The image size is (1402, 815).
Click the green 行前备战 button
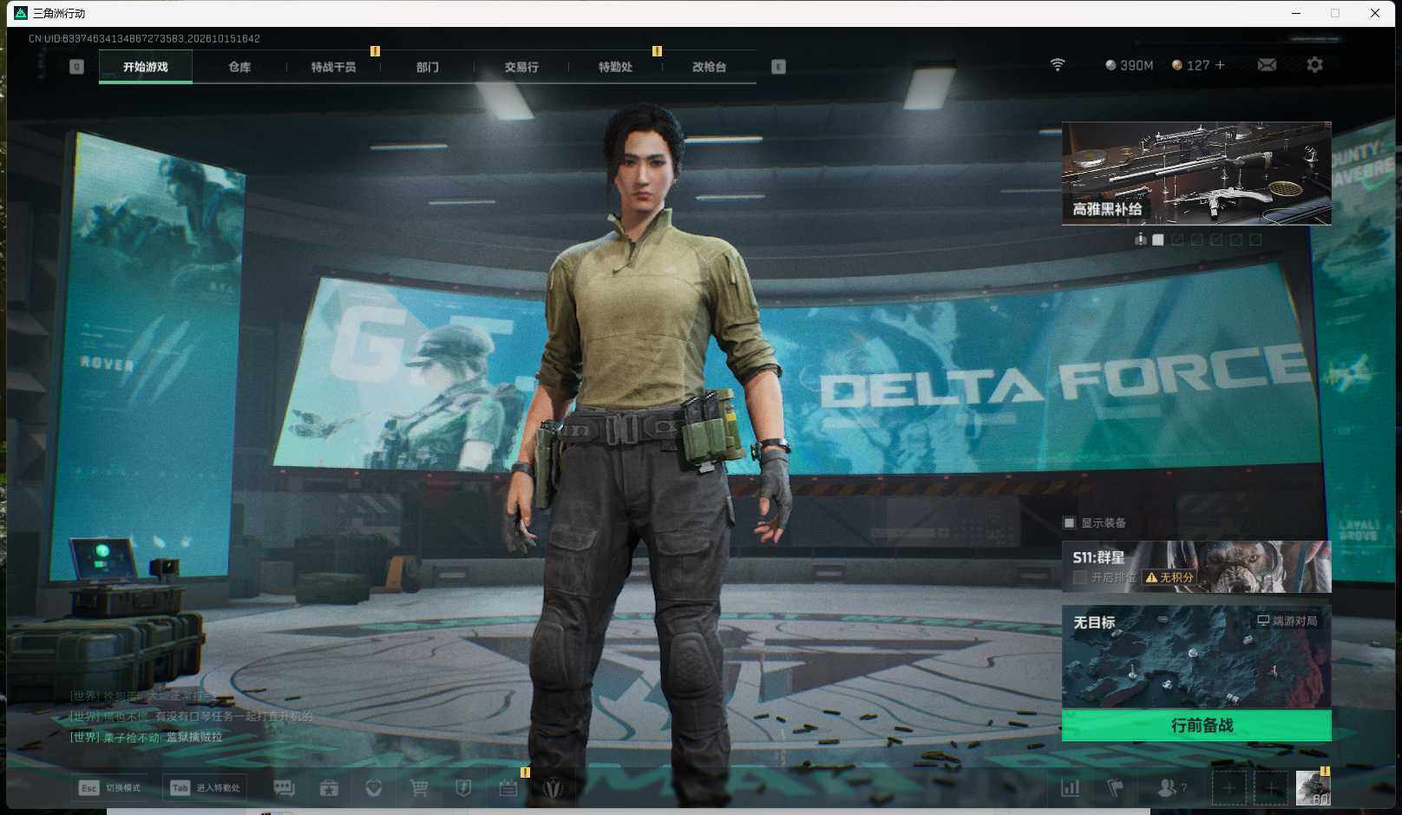point(1196,726)
